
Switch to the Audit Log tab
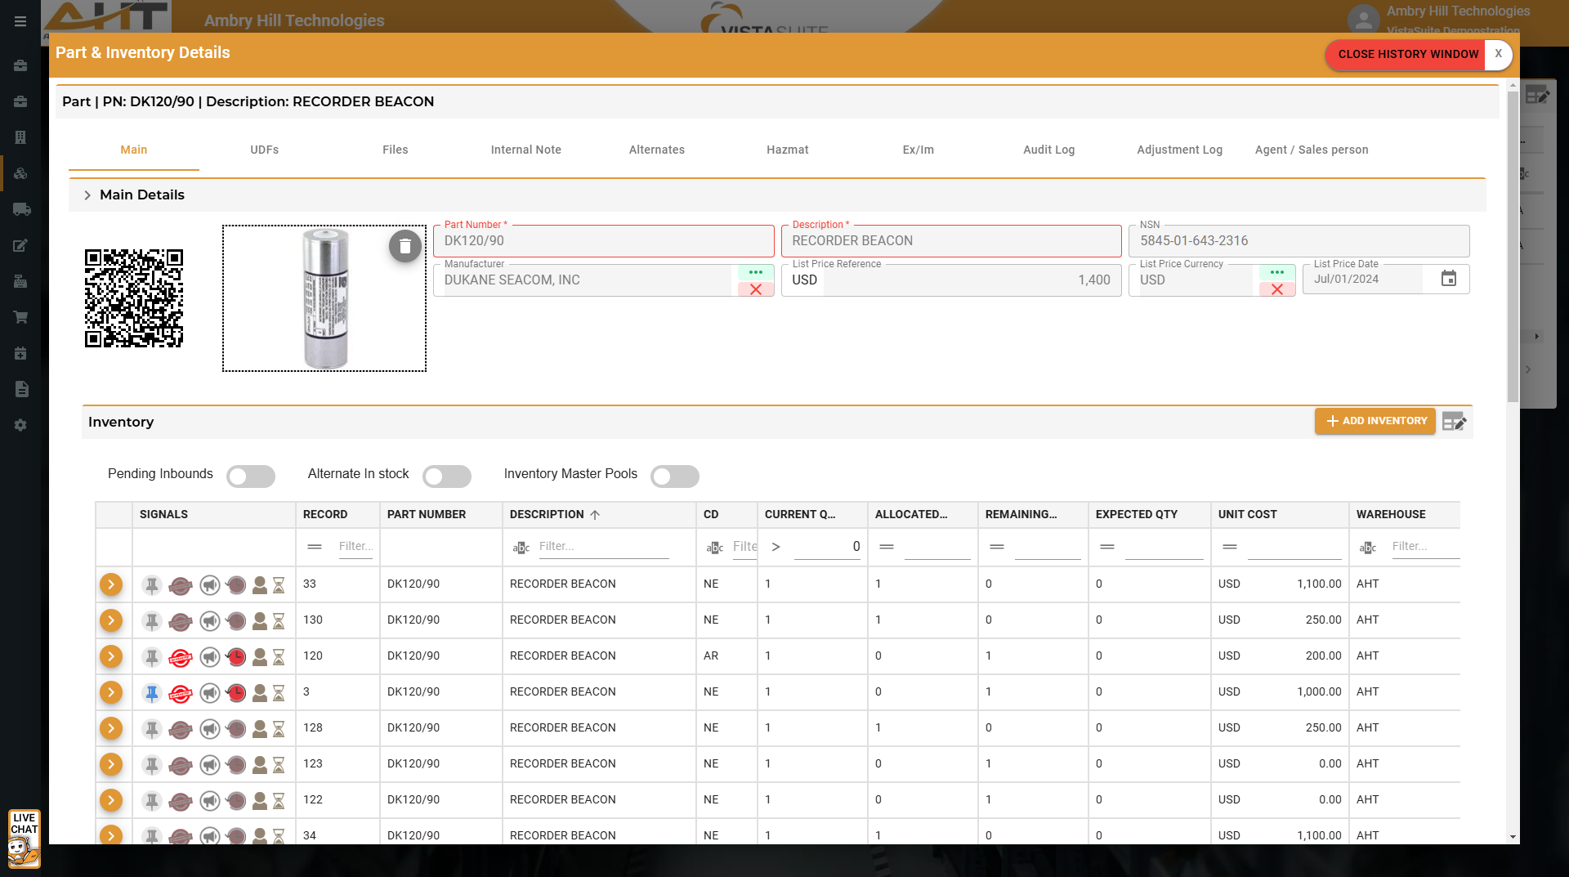(1048, 150)
